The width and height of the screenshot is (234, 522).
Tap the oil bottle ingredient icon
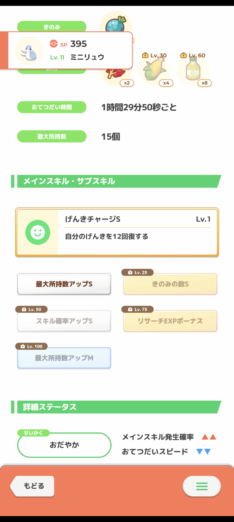click(x=193, y=69)
